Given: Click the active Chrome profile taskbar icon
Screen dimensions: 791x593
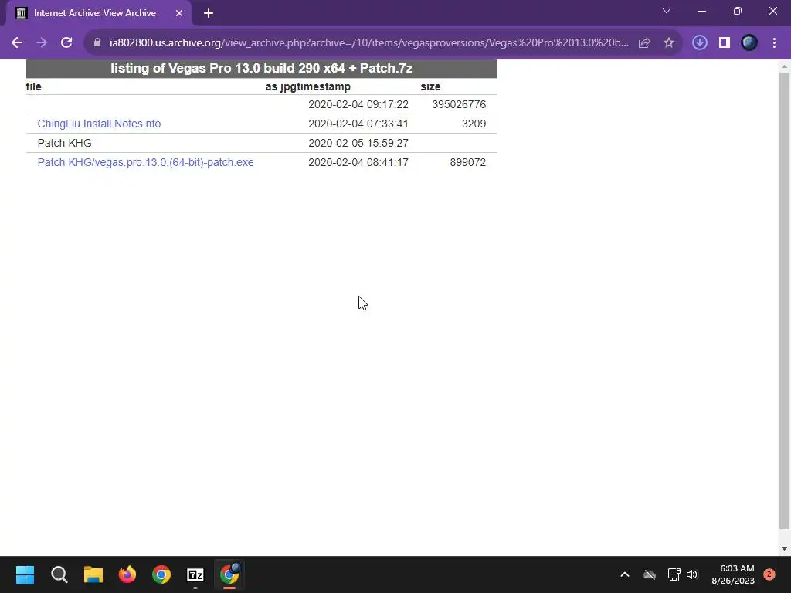Looking at the screenshot, I should pos(229,574).
